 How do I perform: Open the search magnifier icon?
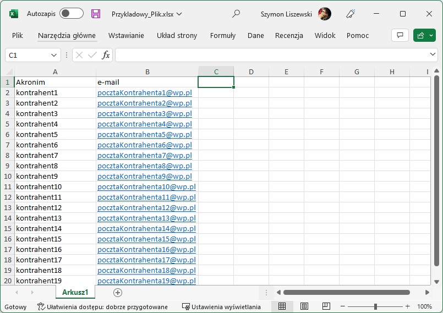tap(236, 14)
